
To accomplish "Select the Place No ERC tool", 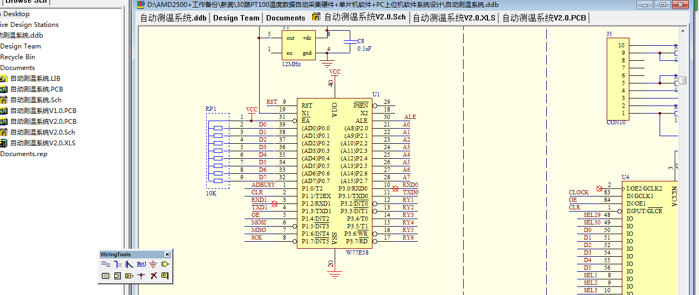I will (153, 276).
